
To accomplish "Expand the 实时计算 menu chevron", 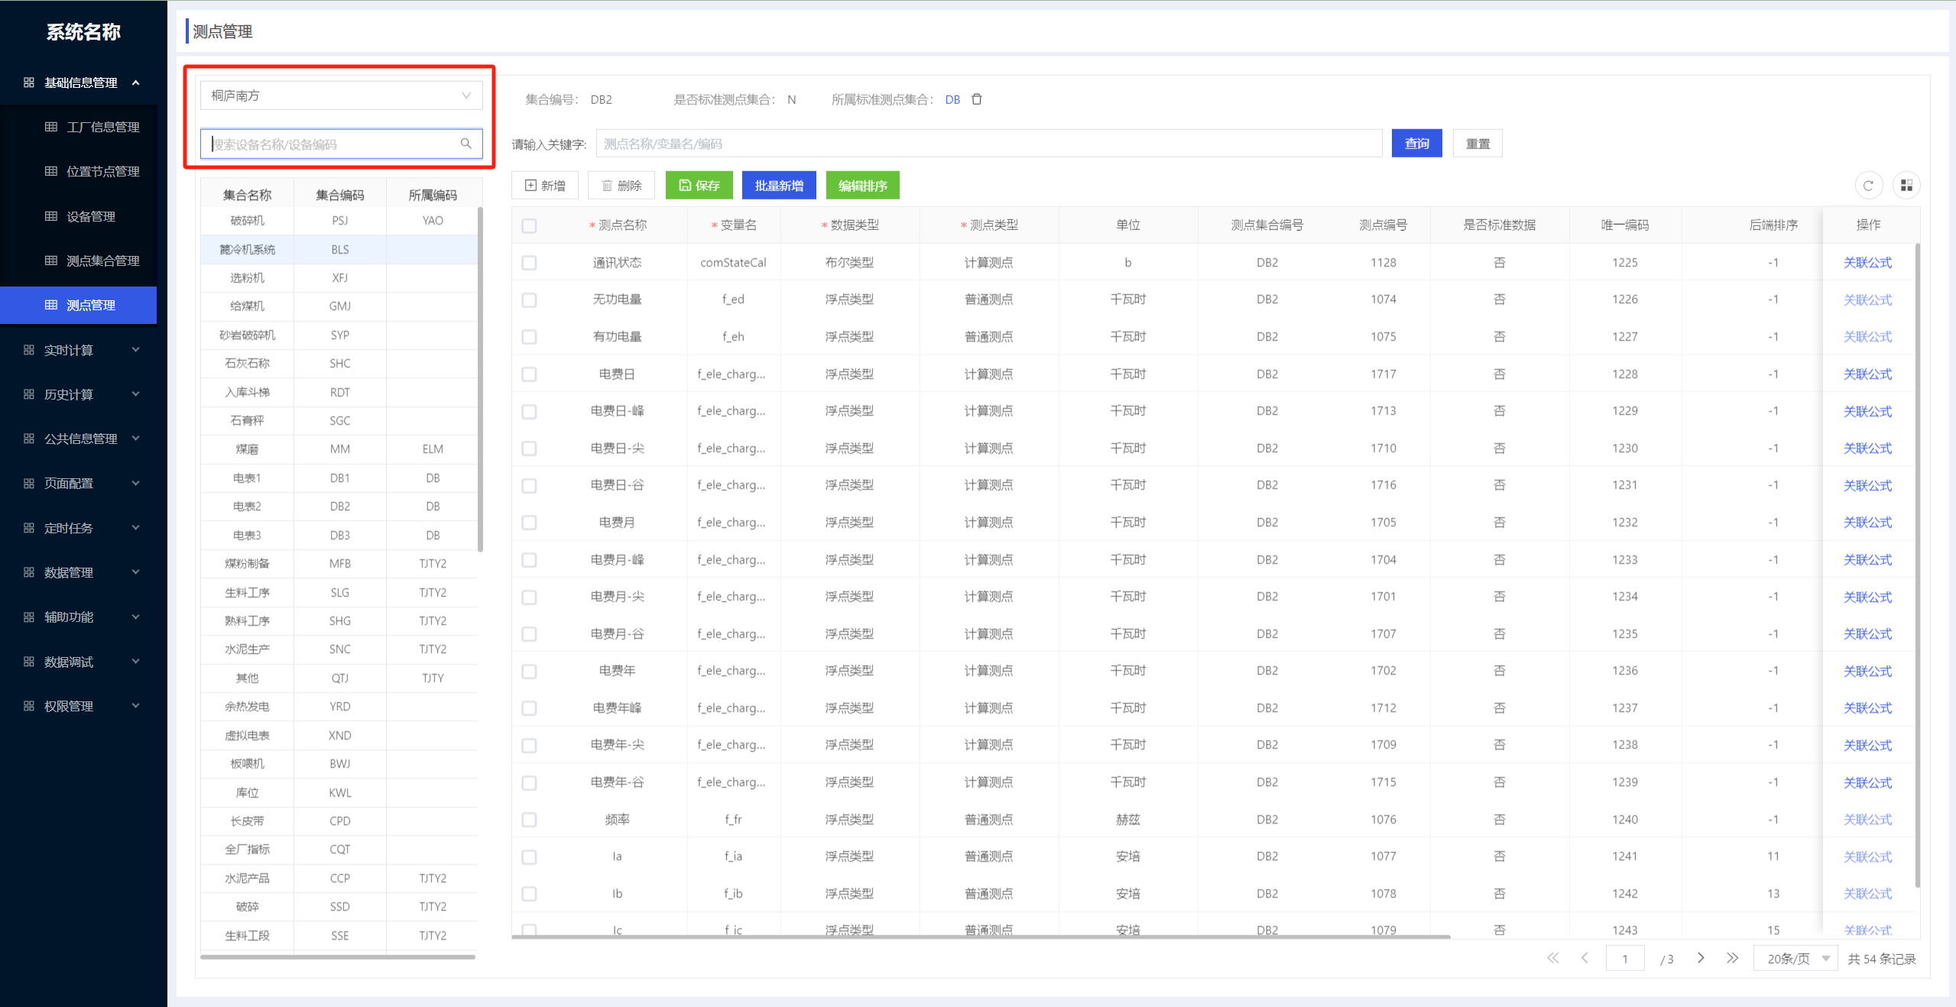I will (136, 350).
